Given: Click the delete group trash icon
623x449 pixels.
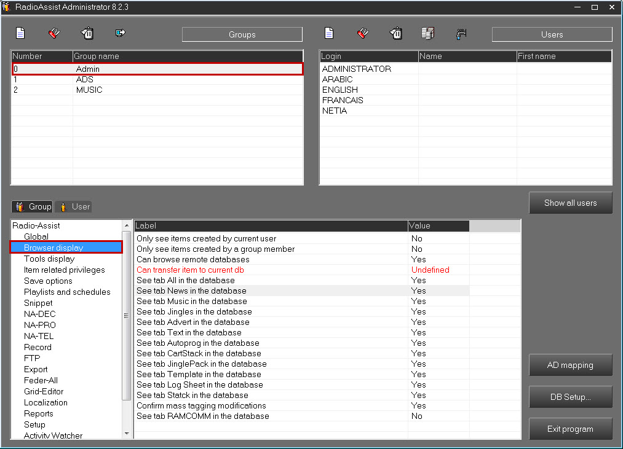Looking at the screenshot, I should [87, 33].
